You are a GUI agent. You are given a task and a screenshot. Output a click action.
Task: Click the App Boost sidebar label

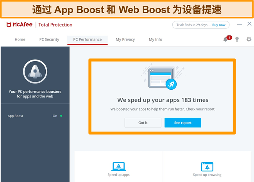15,116
